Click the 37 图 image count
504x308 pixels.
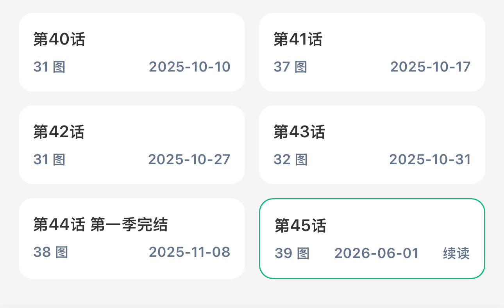click(x=290, y=67)
